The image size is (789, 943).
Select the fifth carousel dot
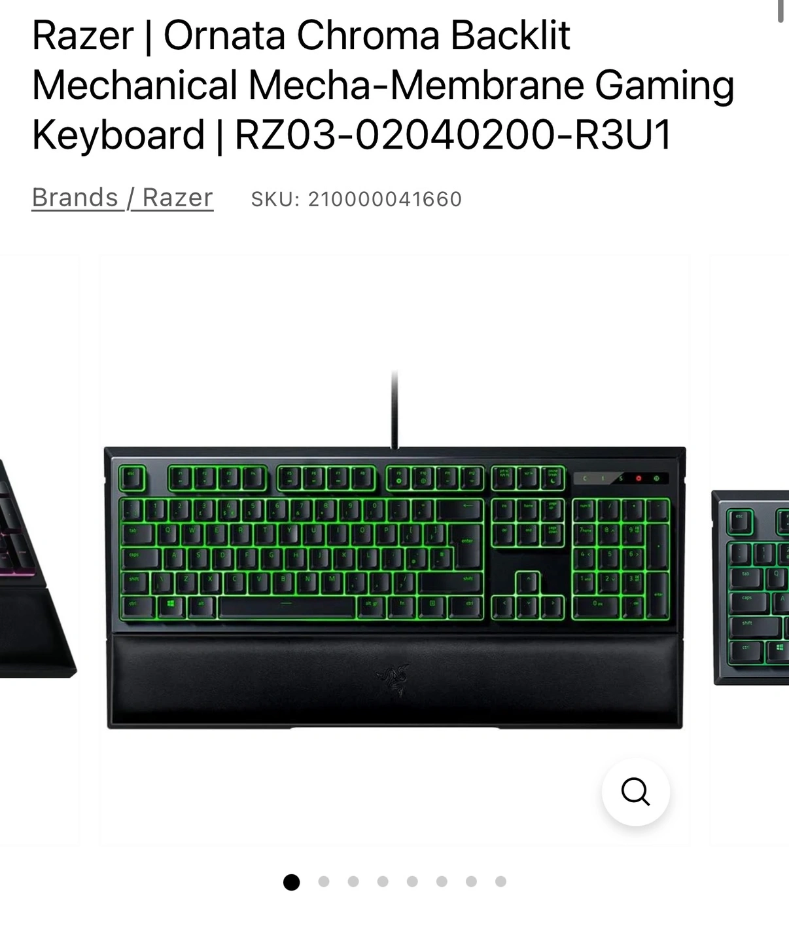[x=412, y=881]
